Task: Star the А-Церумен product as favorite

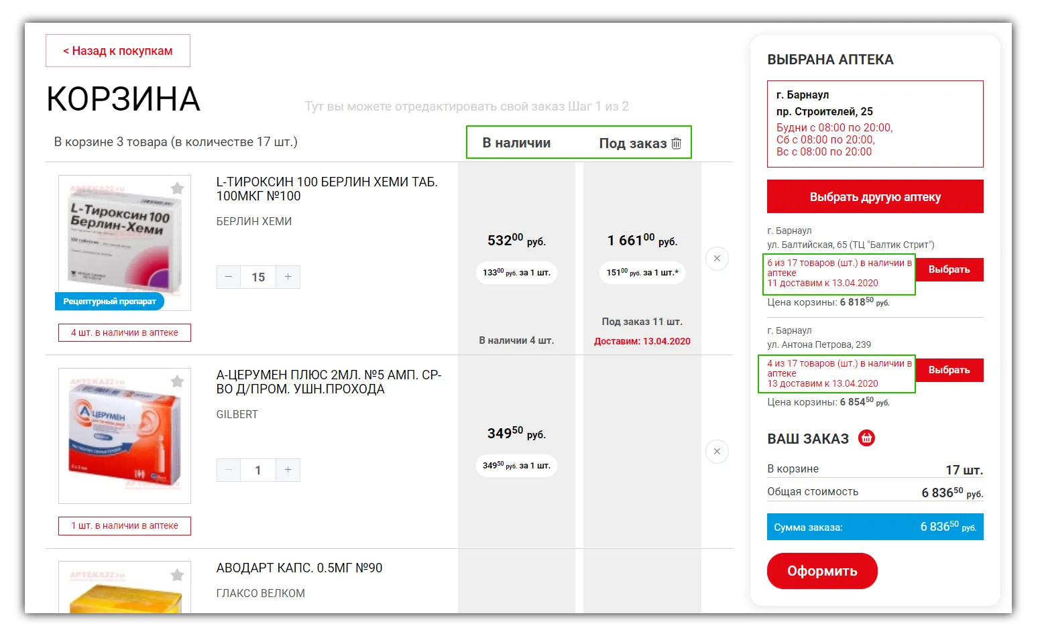Action: [177, 381]
